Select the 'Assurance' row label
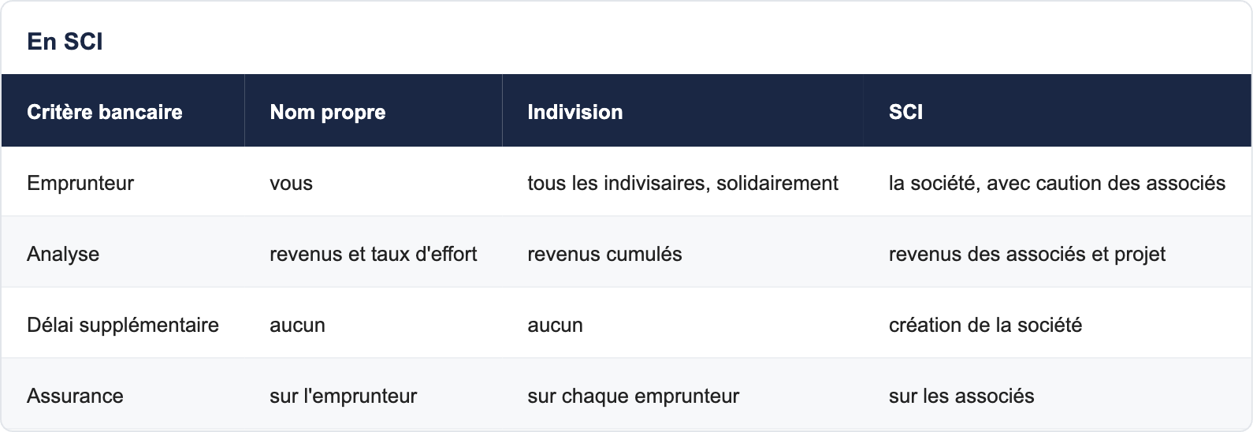The image size is (1253, 432). click(75, 396)
